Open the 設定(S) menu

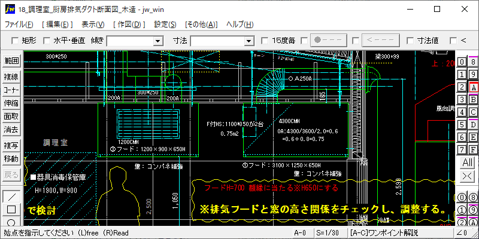(x=165, y=24)
